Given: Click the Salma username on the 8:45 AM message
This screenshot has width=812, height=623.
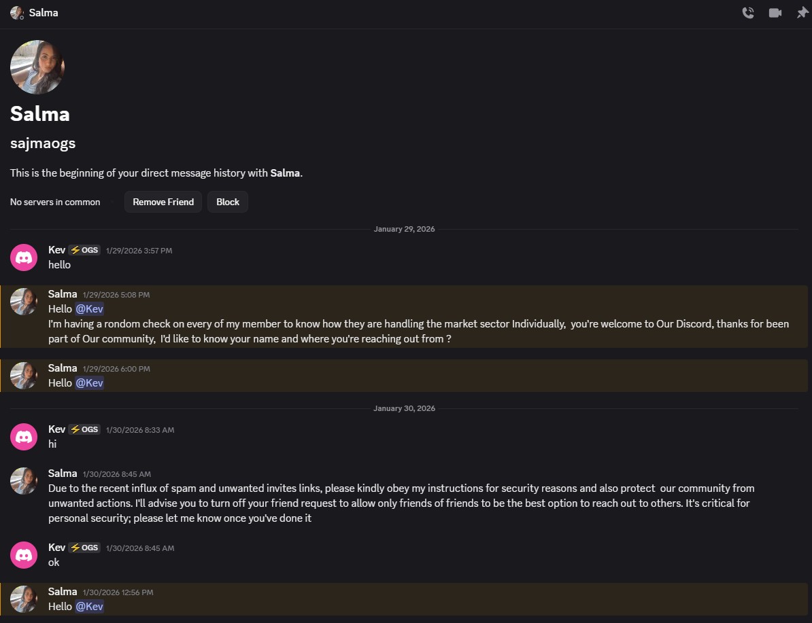Looking at the screenshot, I should pyautogui.click(x=63, y=474).
